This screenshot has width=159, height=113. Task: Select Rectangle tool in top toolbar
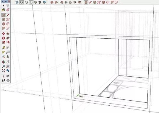(x=86, y=2)
